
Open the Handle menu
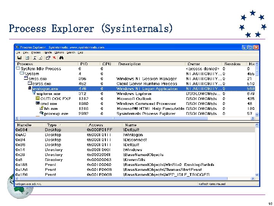point(48,52)
